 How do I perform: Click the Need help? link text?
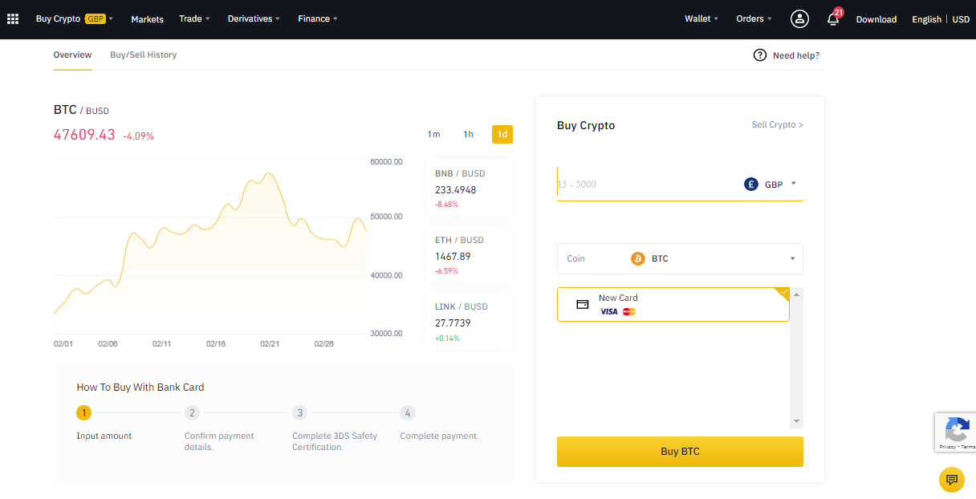pyautogui.click(x=796, y=55)
